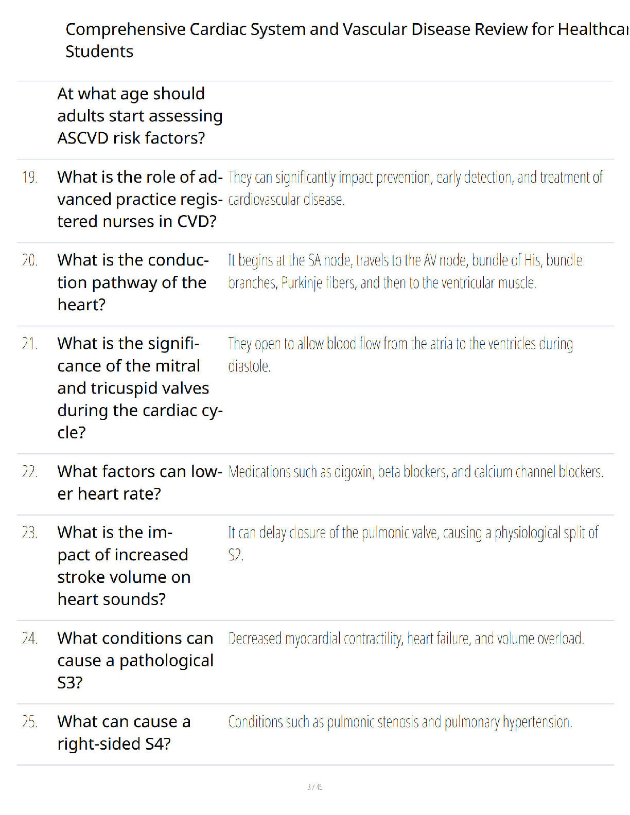This screenshot has width=630, height=815.
Task: Select the right-sided S4 question
Action: [124, 733]
